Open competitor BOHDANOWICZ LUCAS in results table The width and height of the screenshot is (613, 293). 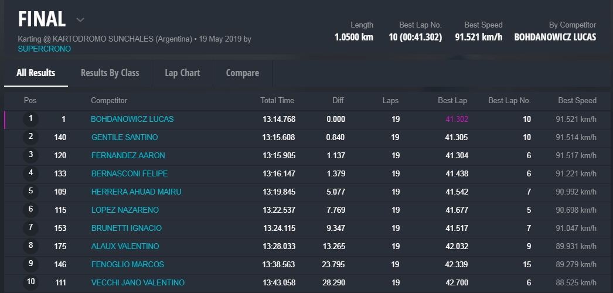click(132, 119)
